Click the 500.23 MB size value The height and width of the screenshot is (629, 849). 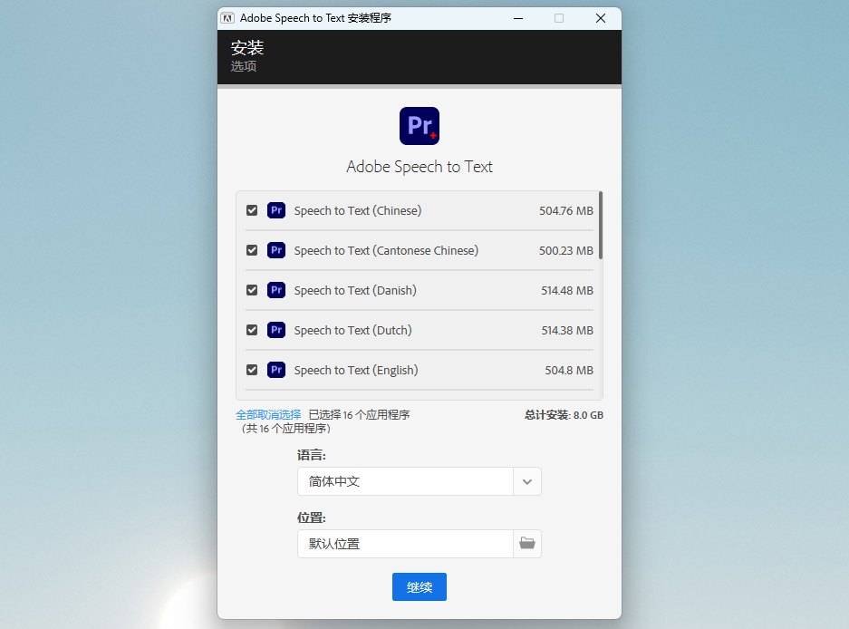pos(565,251)
